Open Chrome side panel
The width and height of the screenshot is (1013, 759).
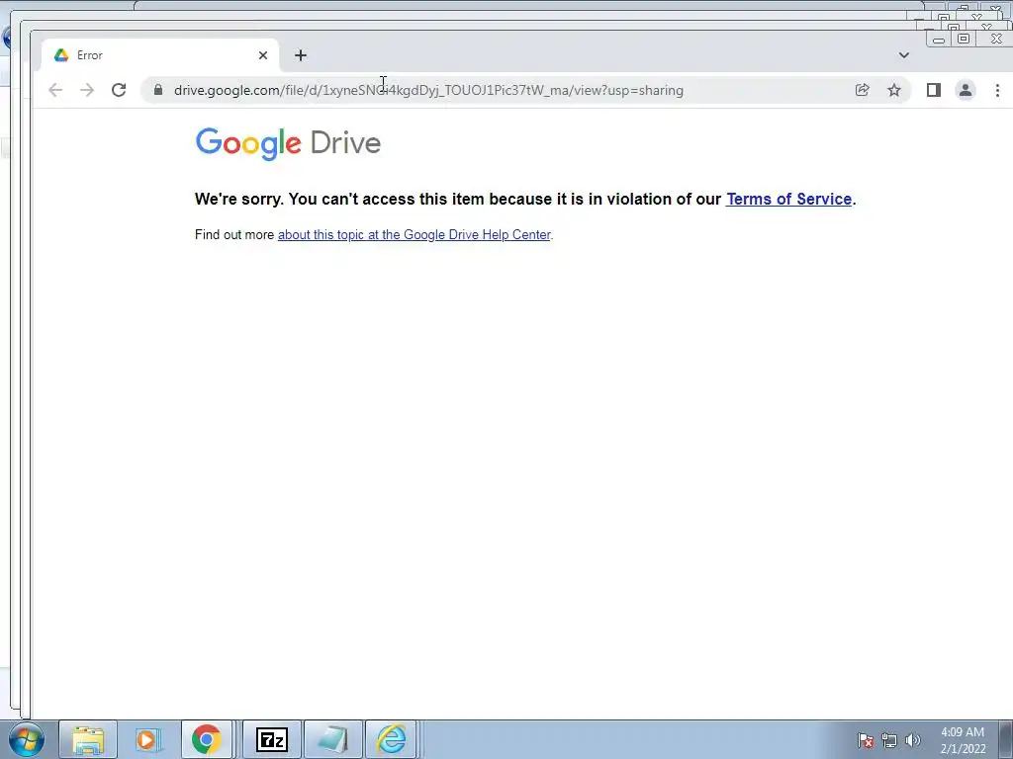pyautogui.click(x=934, y=90)
